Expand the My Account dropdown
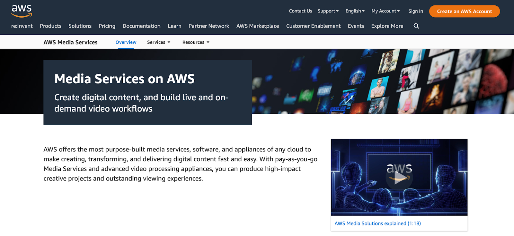Image resolution: width=514 pixels, height=236 pixels. tap(385, 11)
